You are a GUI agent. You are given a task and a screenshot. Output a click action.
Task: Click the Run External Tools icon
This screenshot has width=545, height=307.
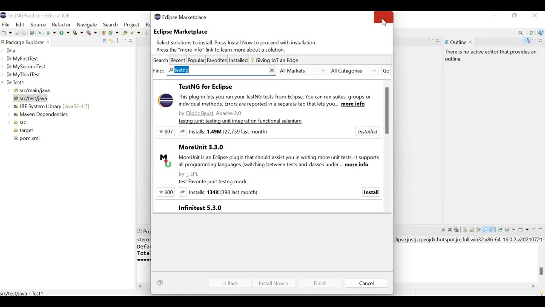(89, 33)
